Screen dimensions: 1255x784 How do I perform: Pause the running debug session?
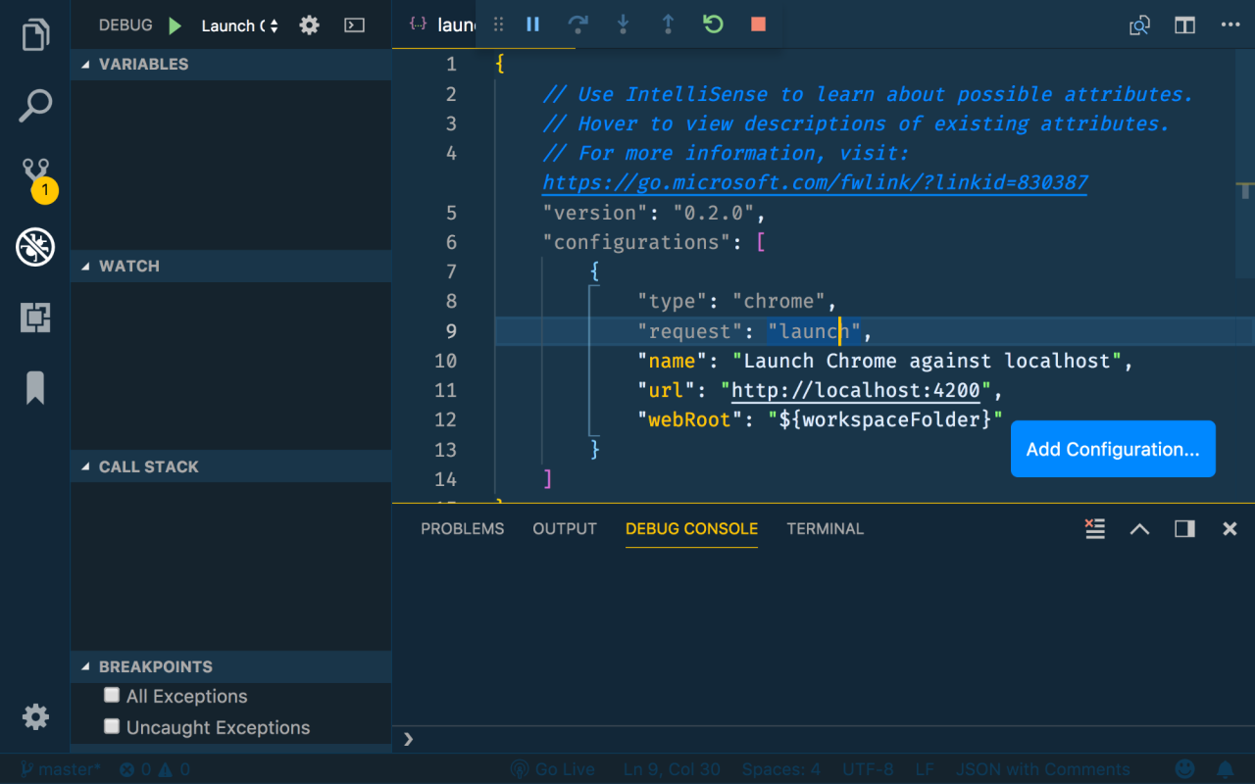532,24
